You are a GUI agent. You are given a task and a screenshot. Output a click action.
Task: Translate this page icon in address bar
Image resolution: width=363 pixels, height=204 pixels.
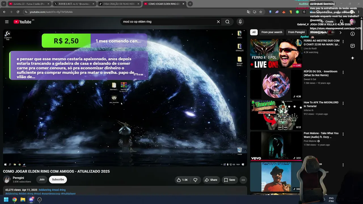(x=249, y=12)
